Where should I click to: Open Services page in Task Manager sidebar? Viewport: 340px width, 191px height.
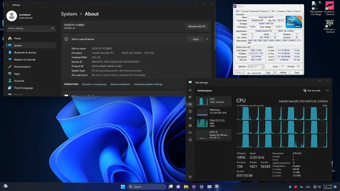(x=190, y=140)
